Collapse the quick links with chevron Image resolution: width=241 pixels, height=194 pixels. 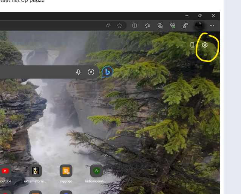pyautogui.click(x=107, y=155)
